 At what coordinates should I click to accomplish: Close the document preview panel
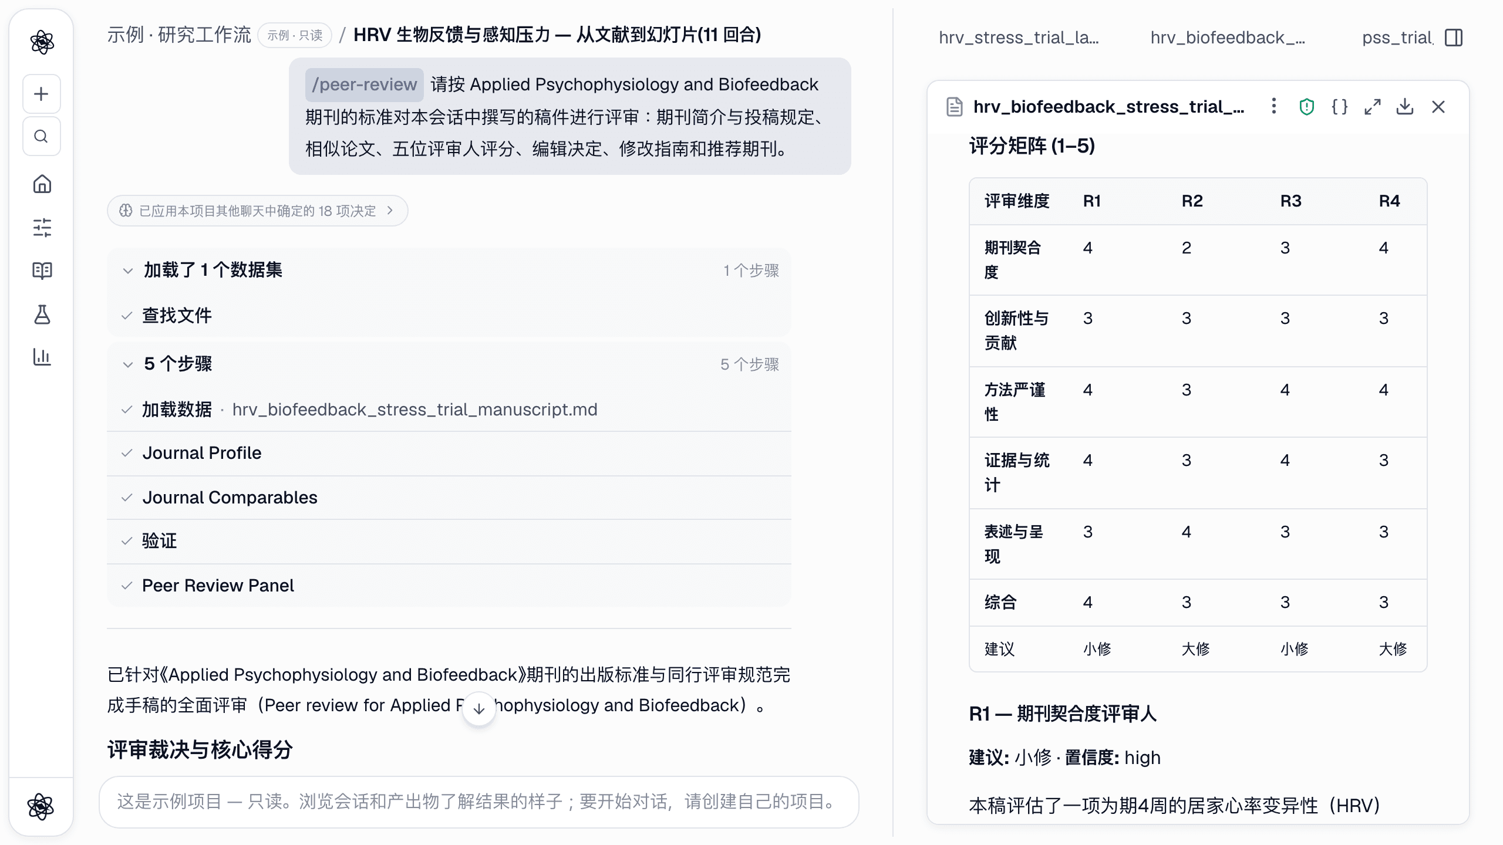click(1438, 106)
